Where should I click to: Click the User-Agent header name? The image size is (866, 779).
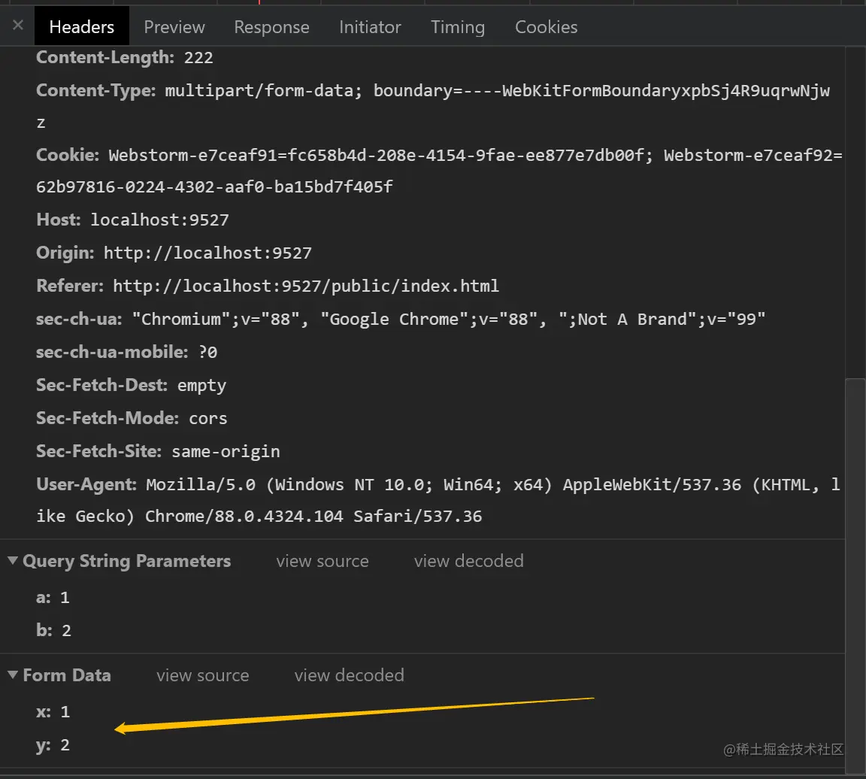click(86, 484)
